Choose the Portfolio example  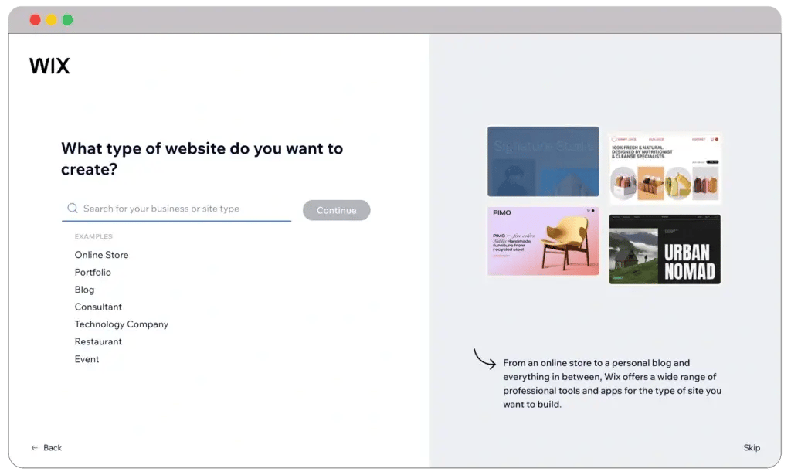click(93, 273)
